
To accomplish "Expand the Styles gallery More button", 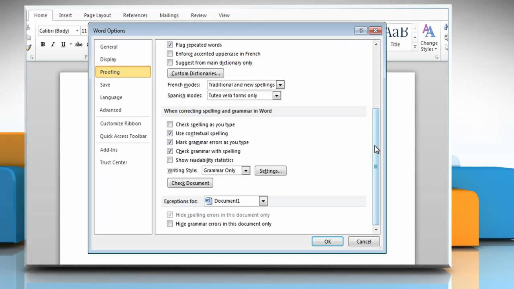I will pos(415,47).
